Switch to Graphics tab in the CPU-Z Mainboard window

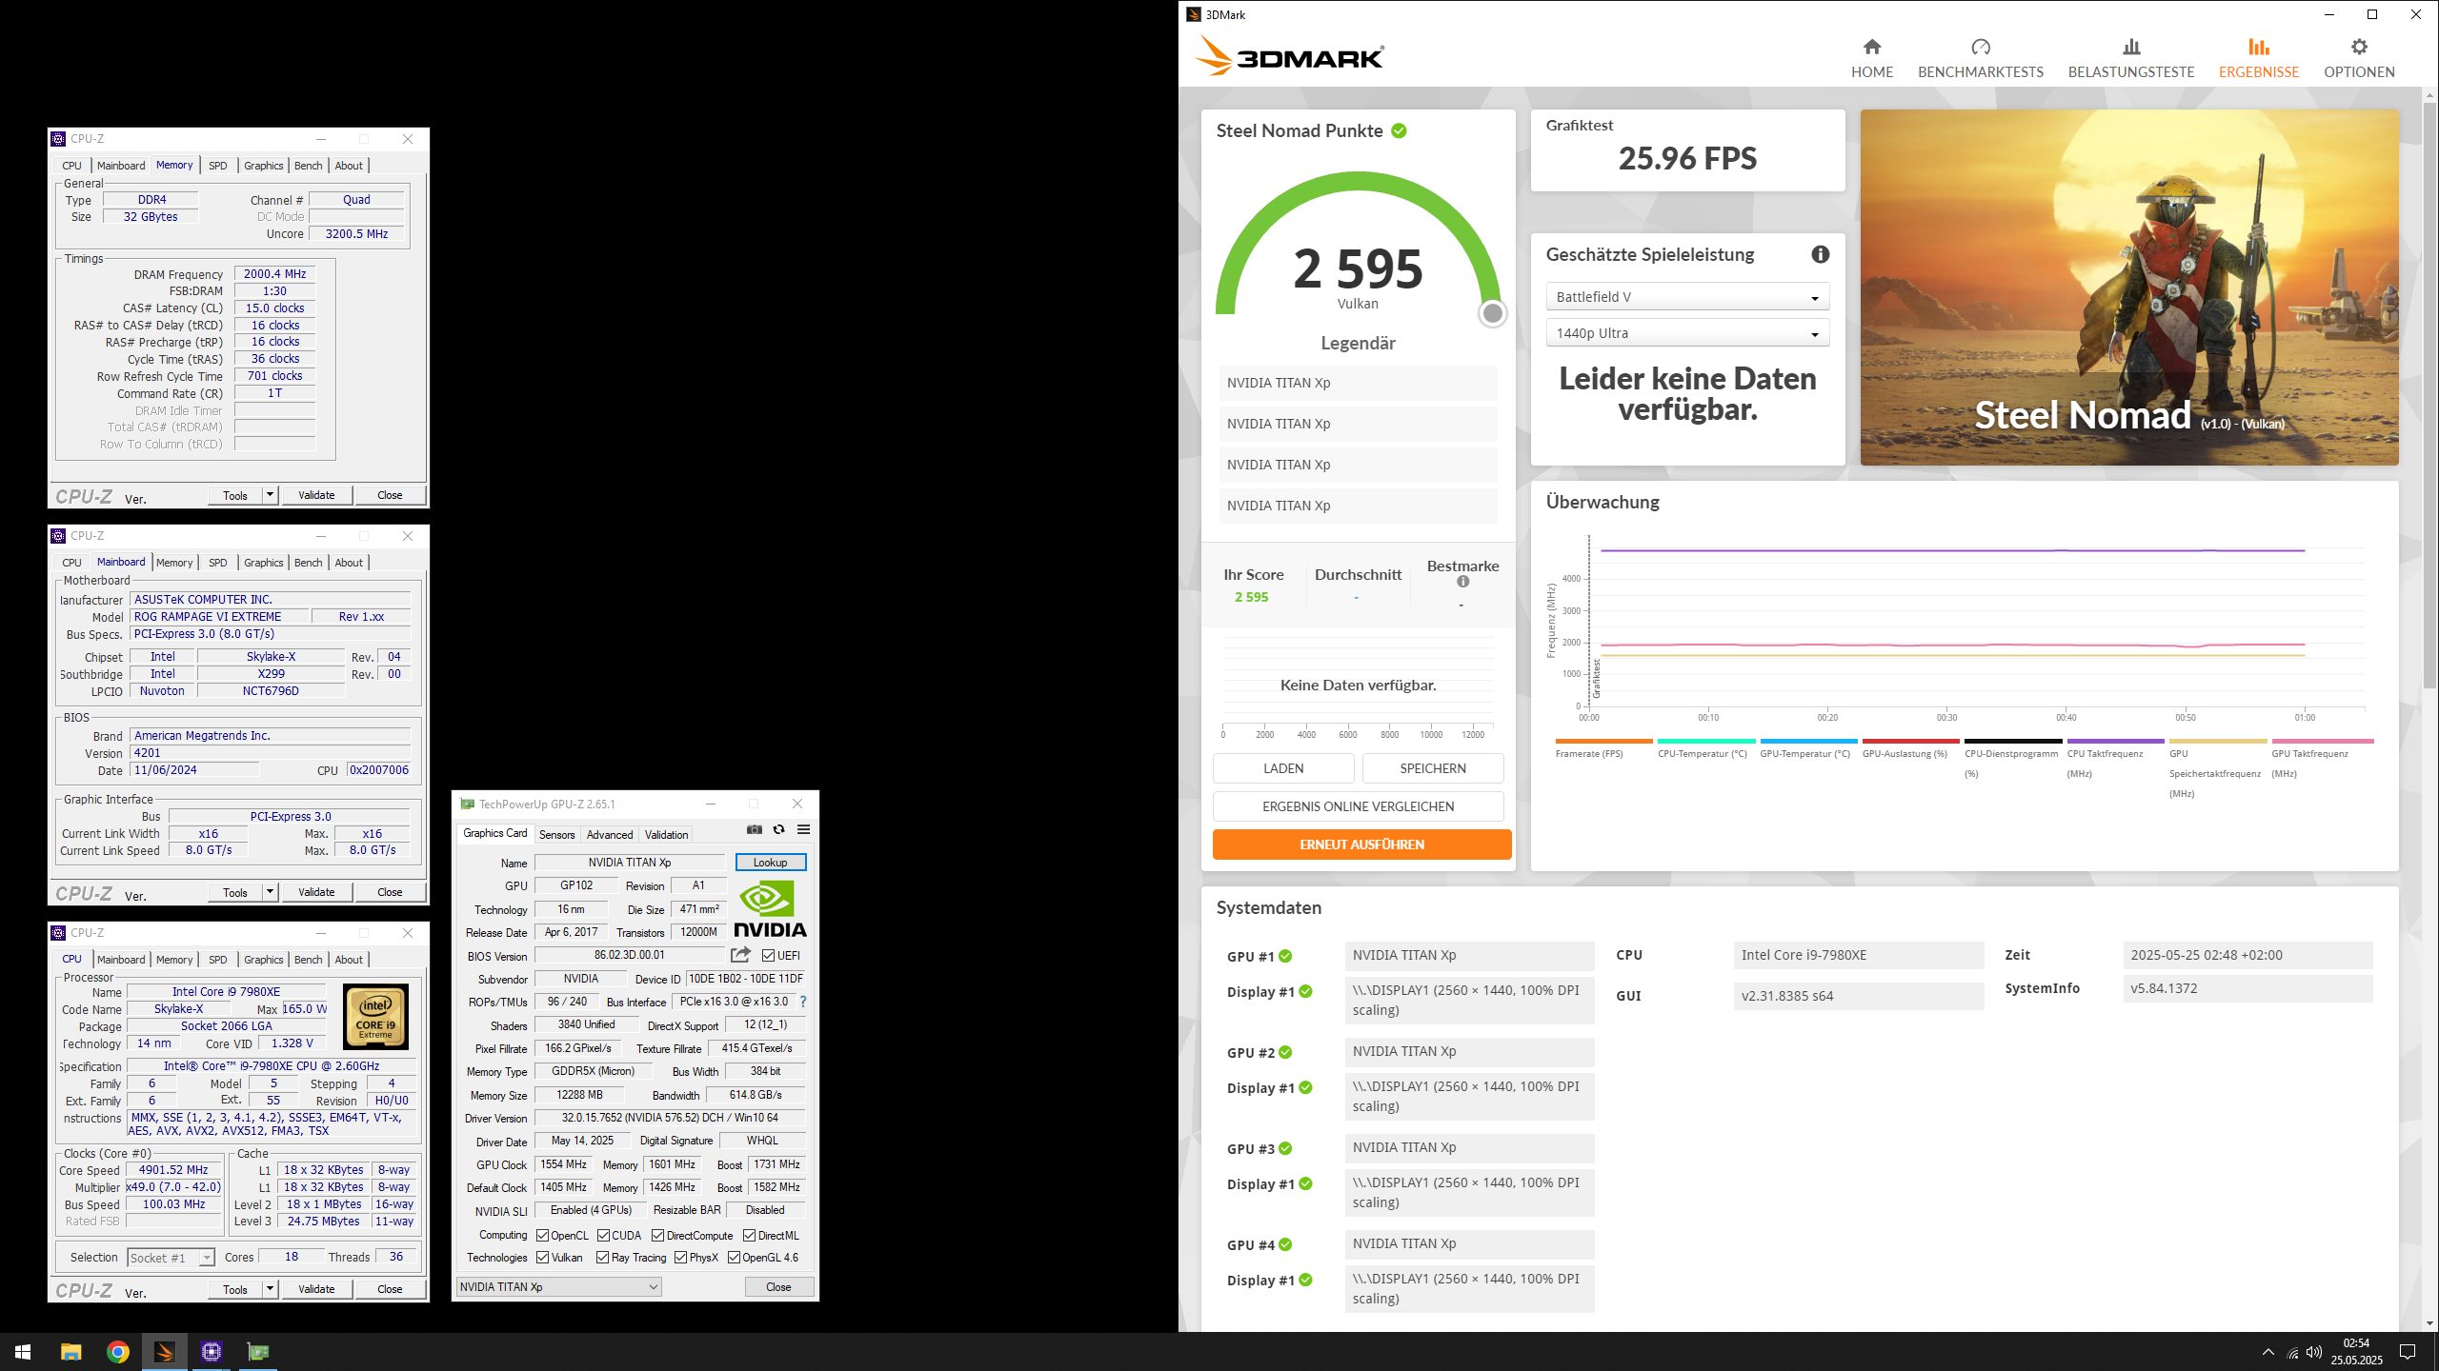click(264, 563)
